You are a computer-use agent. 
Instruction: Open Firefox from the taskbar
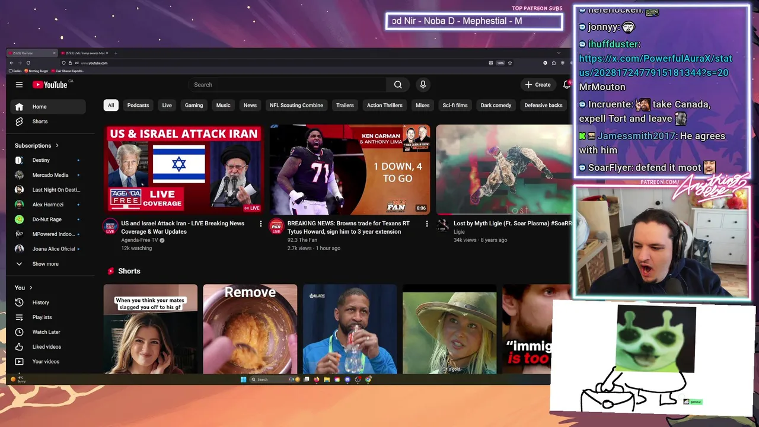pos(317,380)
